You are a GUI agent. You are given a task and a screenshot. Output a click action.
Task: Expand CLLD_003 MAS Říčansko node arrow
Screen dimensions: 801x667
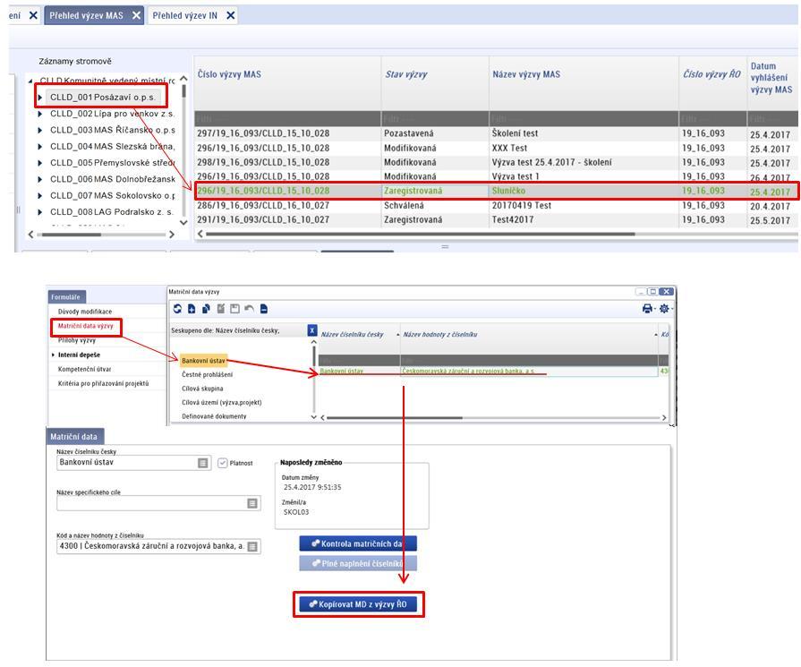click(40, 130)
